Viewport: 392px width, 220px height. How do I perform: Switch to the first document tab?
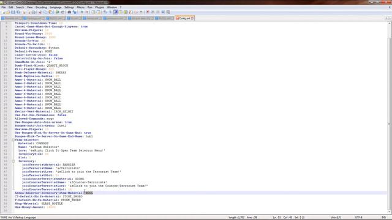tap(12, 18)
